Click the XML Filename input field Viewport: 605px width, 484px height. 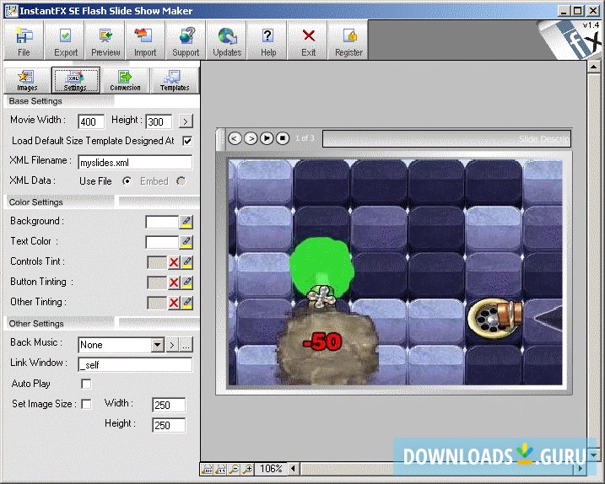(x=135, y=163)
